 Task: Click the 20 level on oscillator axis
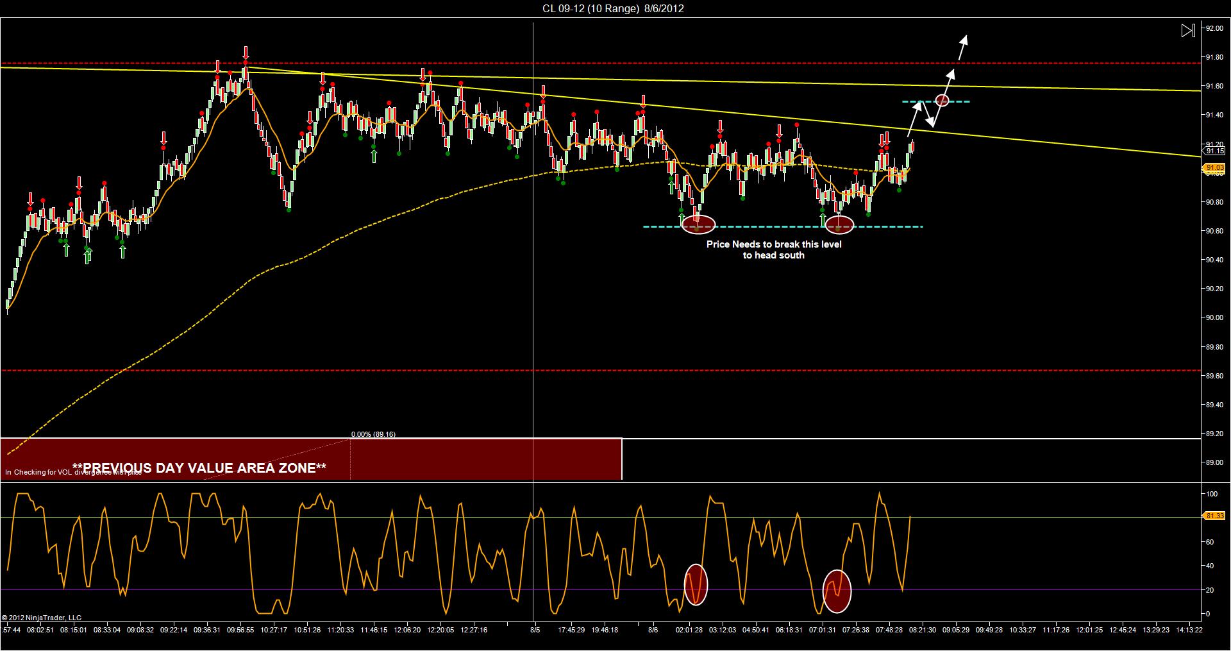coord(1210,590)
